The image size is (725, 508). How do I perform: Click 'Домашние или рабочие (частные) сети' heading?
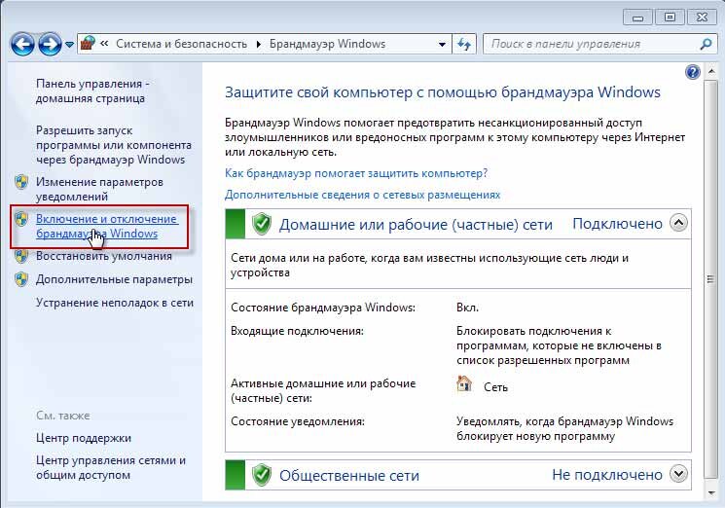click(x=416, y=225)
